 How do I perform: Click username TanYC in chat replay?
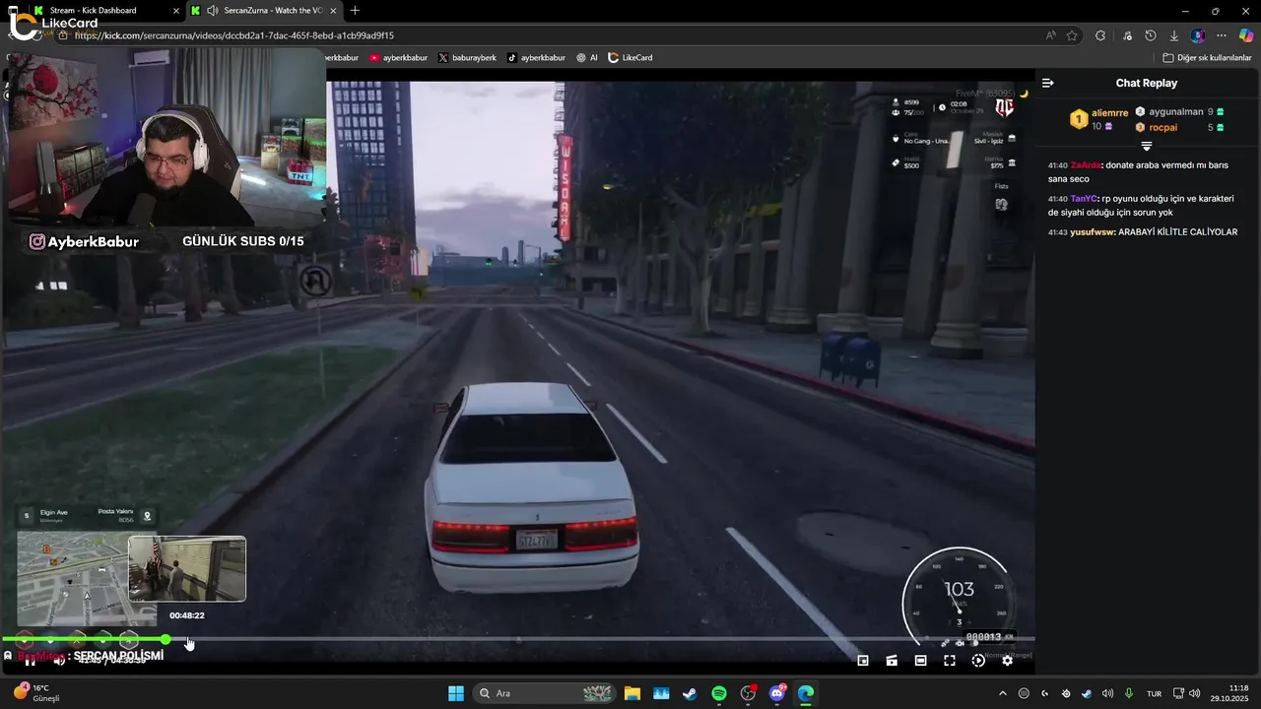tap(1083, 199)
